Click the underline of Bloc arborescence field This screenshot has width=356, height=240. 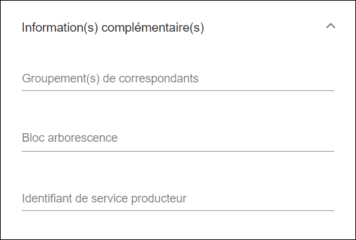tap(178, 151)
